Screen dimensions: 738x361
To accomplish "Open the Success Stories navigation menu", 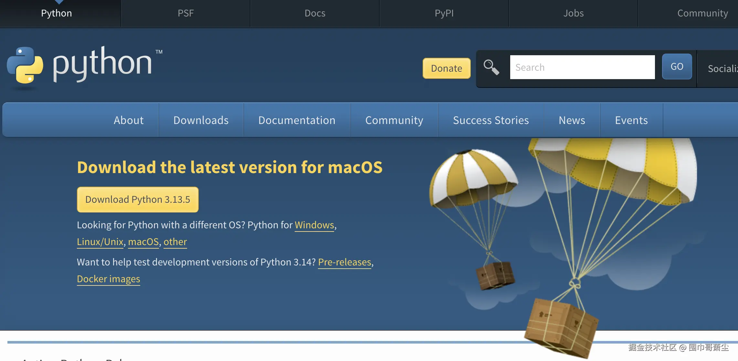I will tap(491, 120).
